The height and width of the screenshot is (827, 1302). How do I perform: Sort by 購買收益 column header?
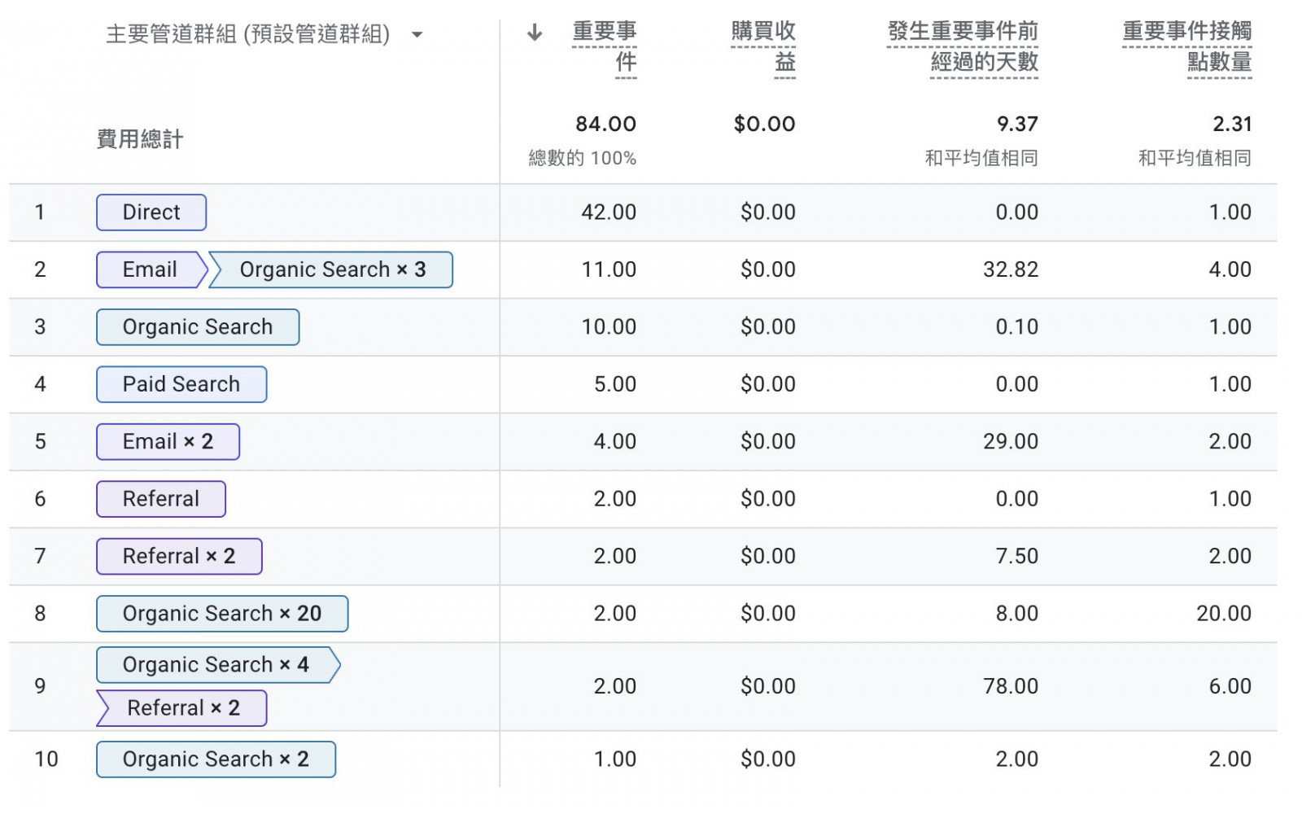[x=762, y=46]
